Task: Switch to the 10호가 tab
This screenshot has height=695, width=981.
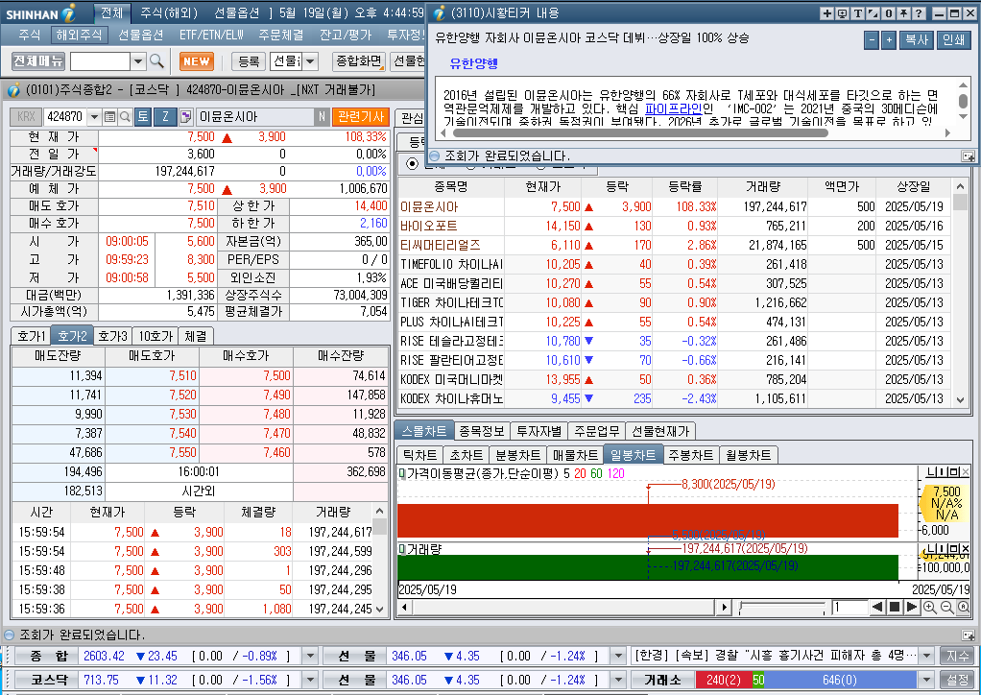Action: click(156, 336)
